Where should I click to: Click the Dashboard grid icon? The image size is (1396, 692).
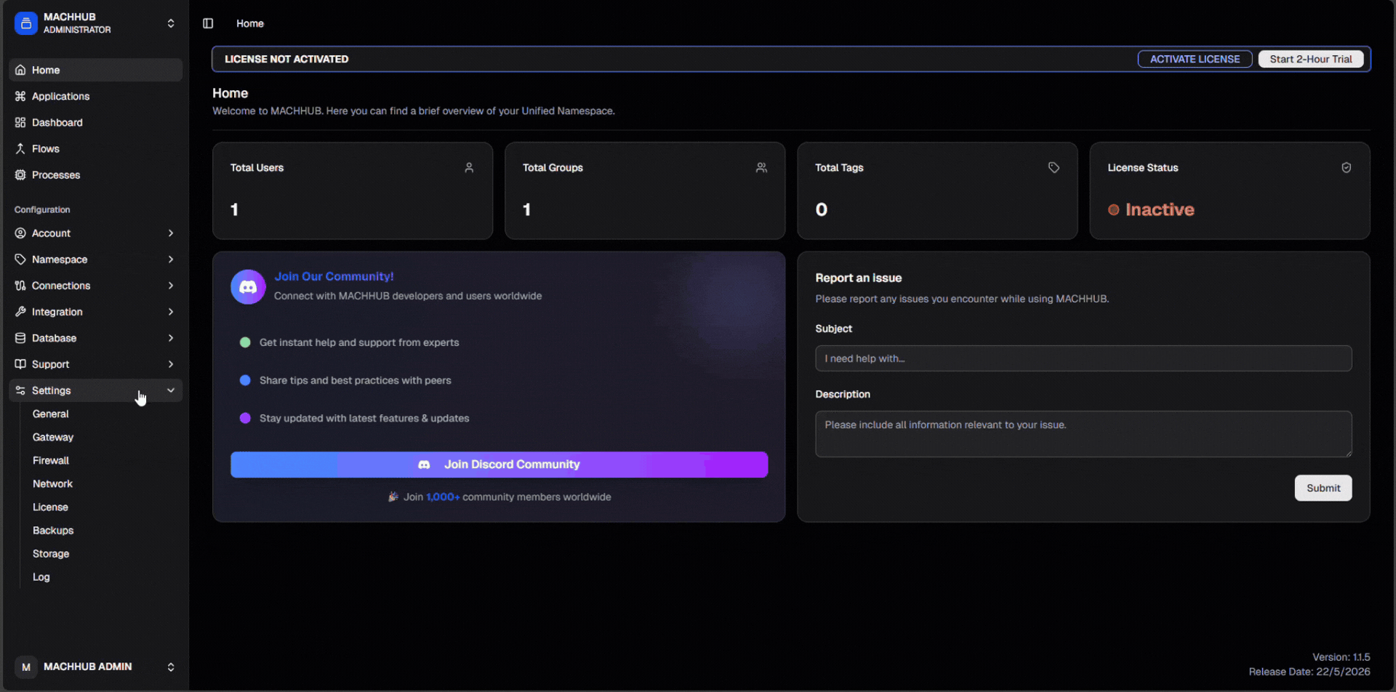20,122
